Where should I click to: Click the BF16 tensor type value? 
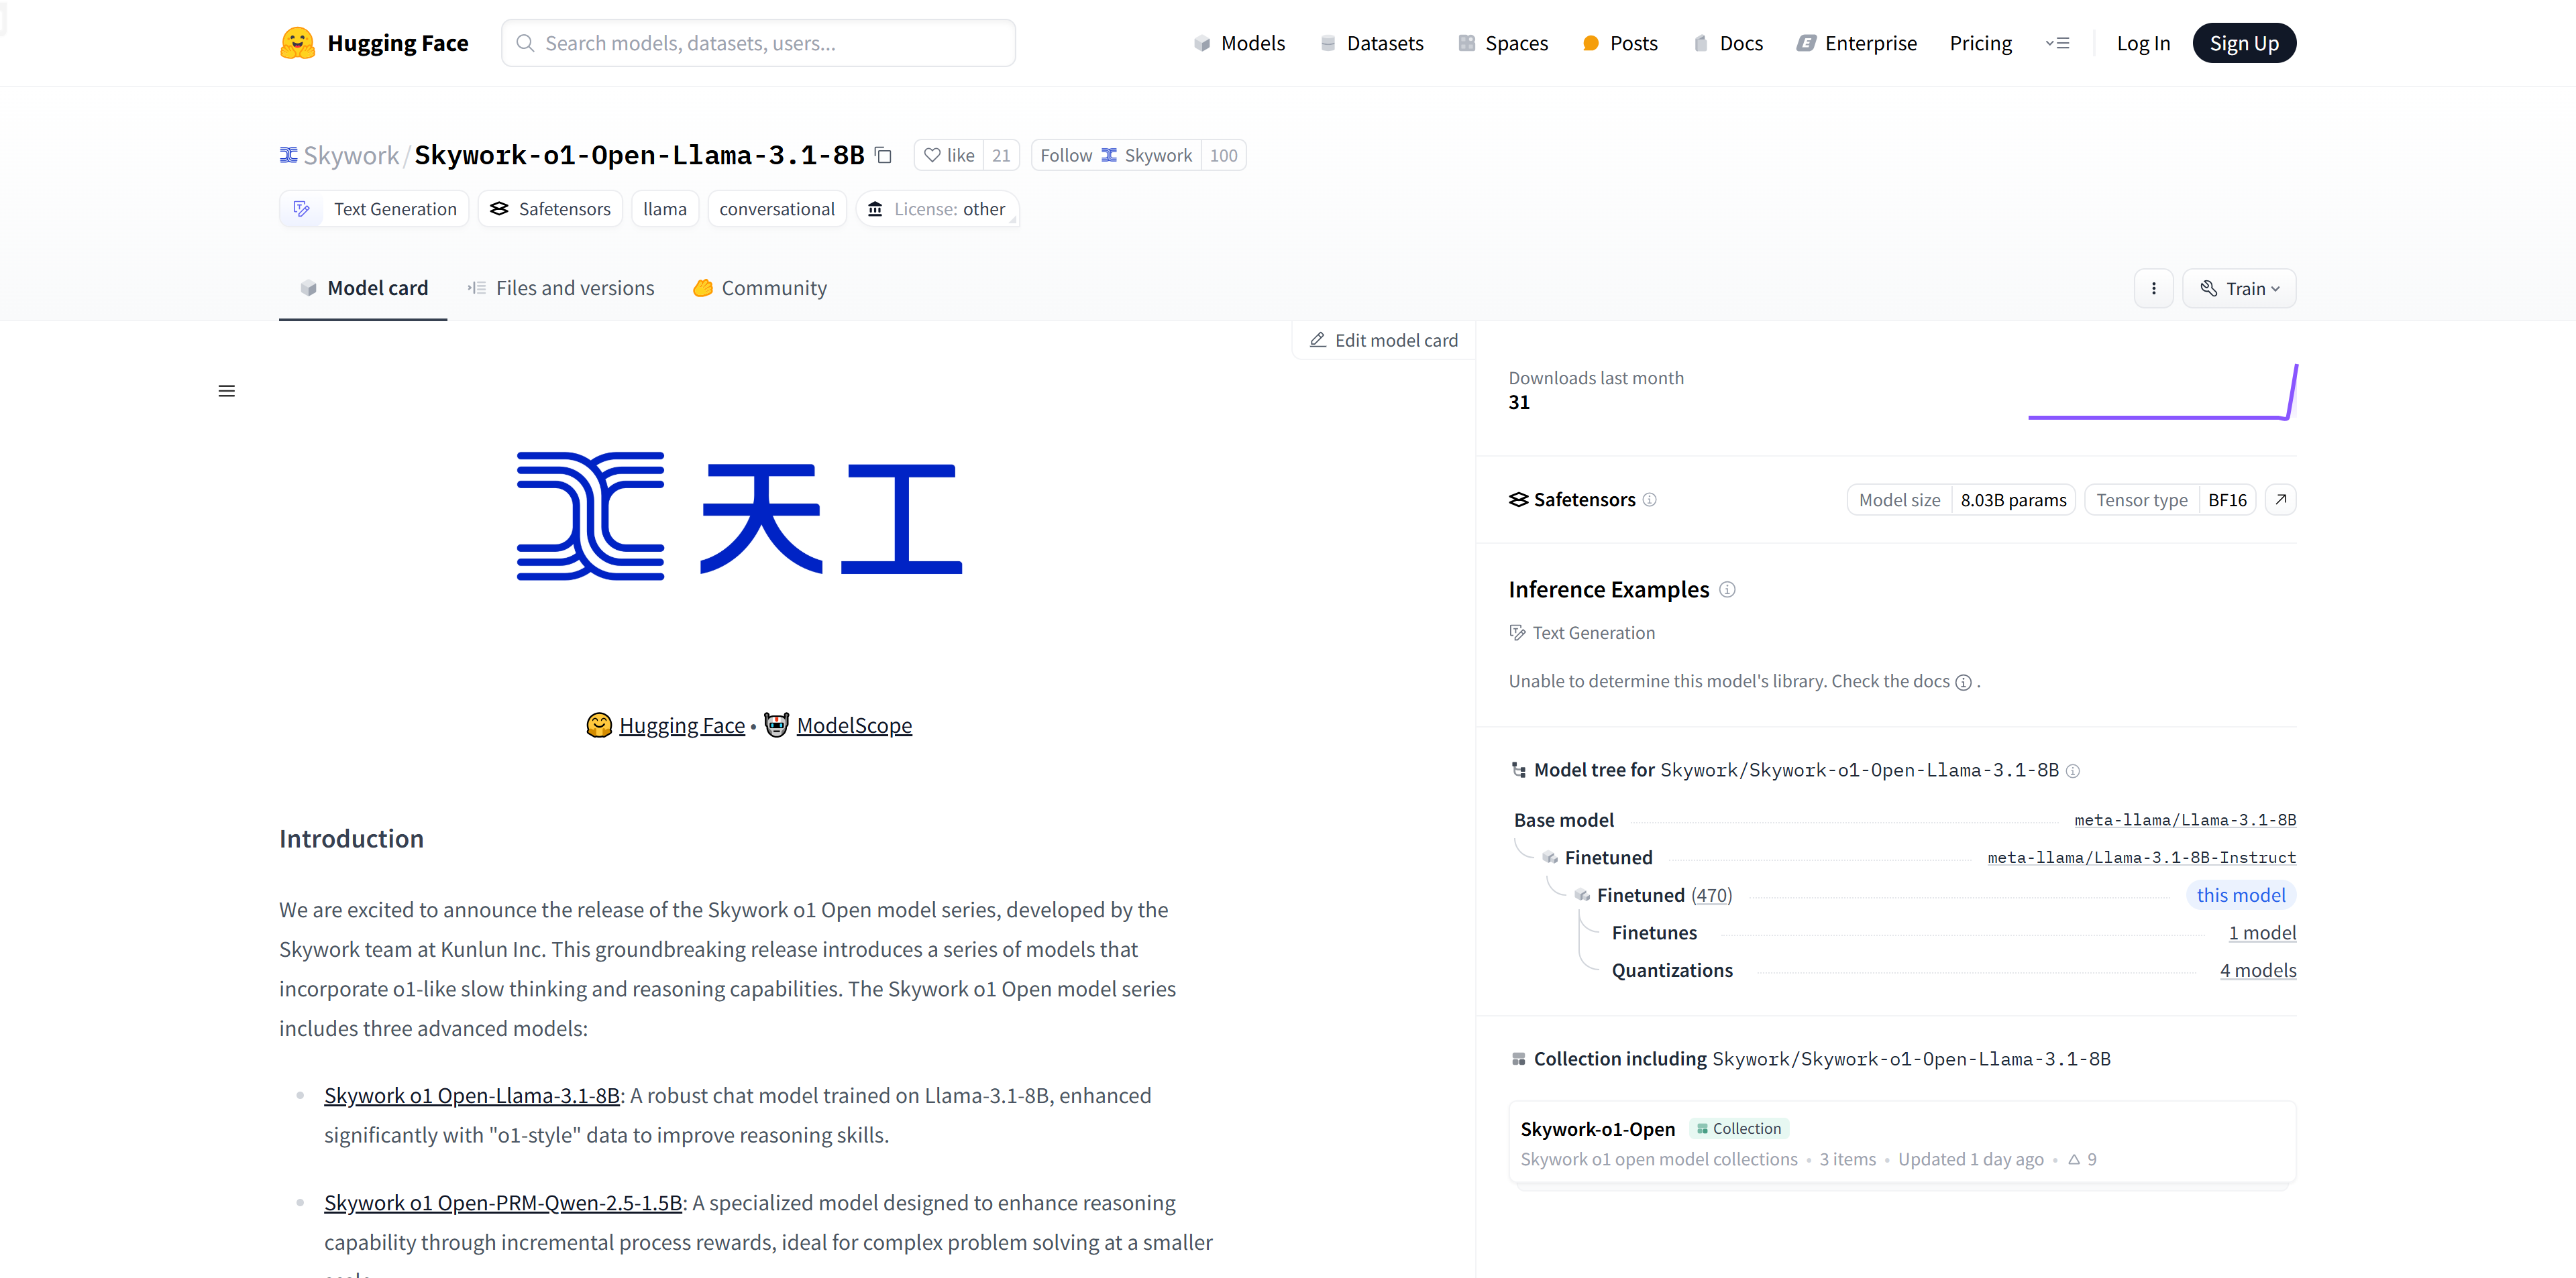[2227, 500]
